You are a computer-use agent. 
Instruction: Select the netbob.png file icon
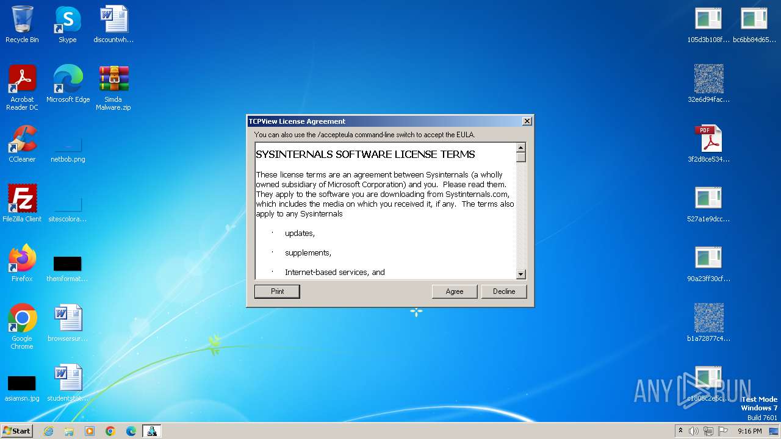[x=68, y=149]
